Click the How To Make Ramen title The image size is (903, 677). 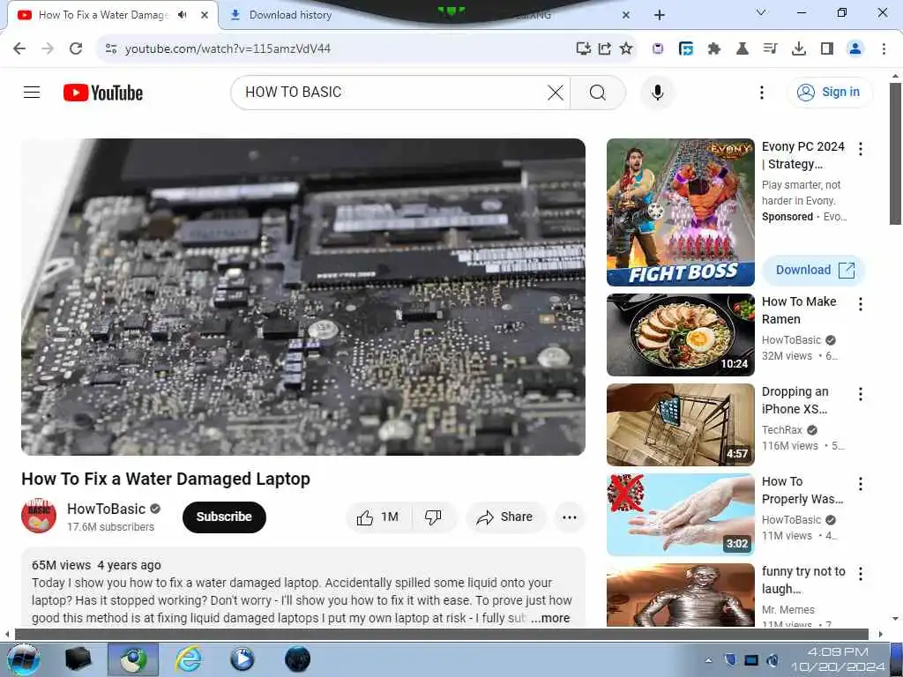point(799,310)
